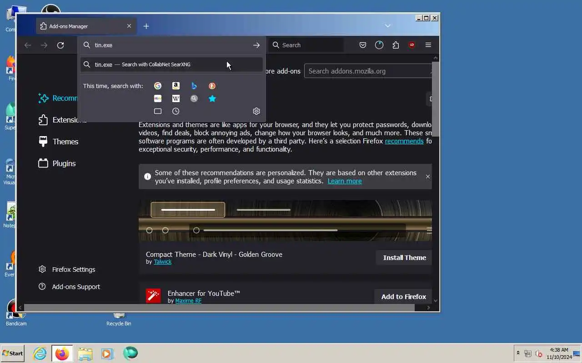Click the address bar containing tin.exe
The height and width of the screenshot is (363, 582).
[172, 45]
